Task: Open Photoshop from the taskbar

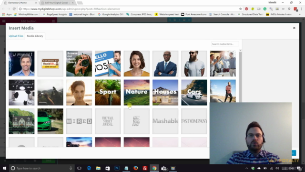Action: coord(117,168)
